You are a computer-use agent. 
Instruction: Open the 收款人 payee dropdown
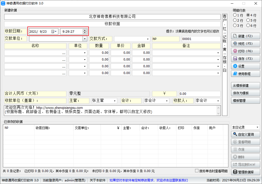point(218,101)
